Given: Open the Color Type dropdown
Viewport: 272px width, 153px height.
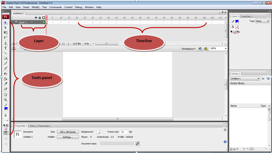Looking at the screenshot, I should 262,21.
